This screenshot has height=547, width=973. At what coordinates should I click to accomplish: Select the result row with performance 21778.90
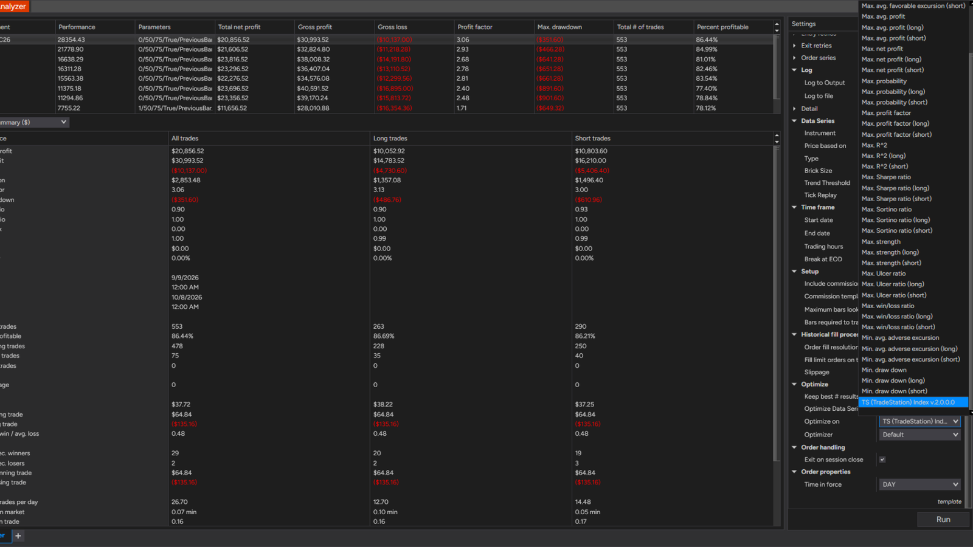pyautogui.click(x=387, y=49)
